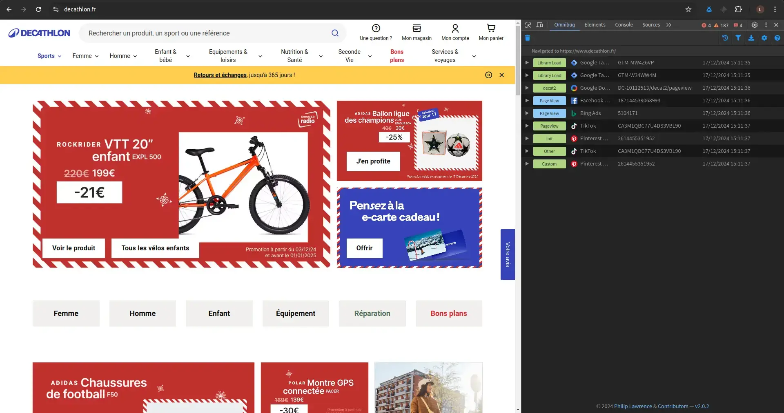
Task: Open the Sports navigation dropdown
Action: (49, 56)
